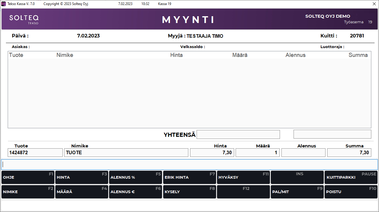Image resolution: width=379 pixels, height=212 pixels.
Task: Click the PAL/MIT F9 button
Action: tap(297, 192)
